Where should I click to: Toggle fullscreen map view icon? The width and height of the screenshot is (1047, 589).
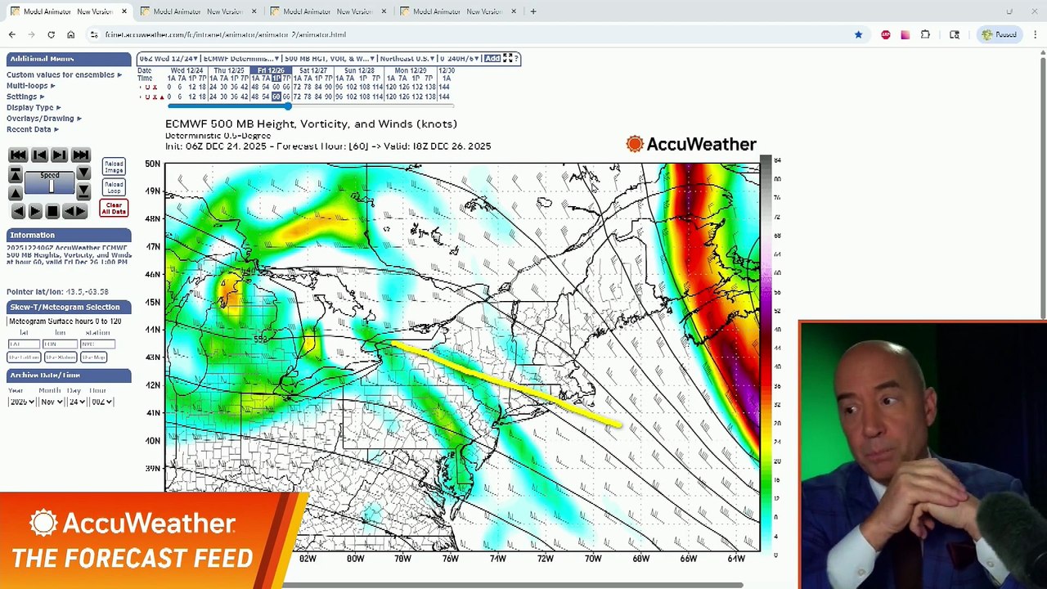point(508,59)
